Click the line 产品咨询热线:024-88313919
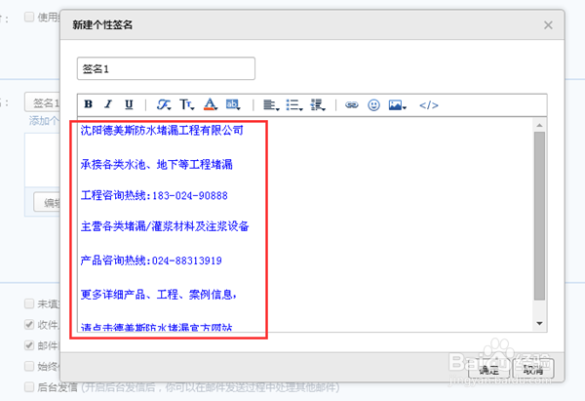Viewport: 585px width, 401px height. coord(151,261)
